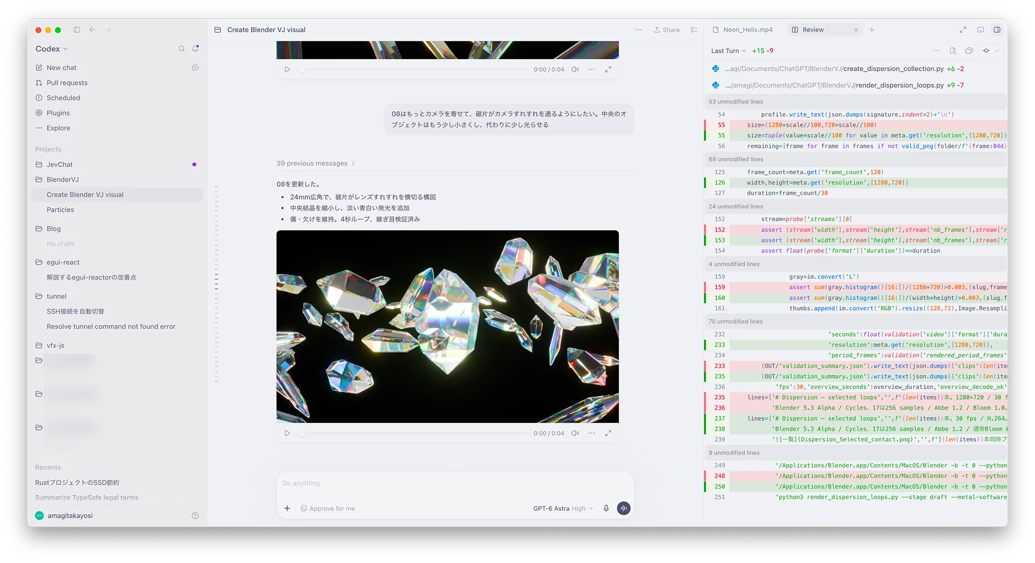
Task: Add attachment with the plus icon
Action: [x=287, y=508]
